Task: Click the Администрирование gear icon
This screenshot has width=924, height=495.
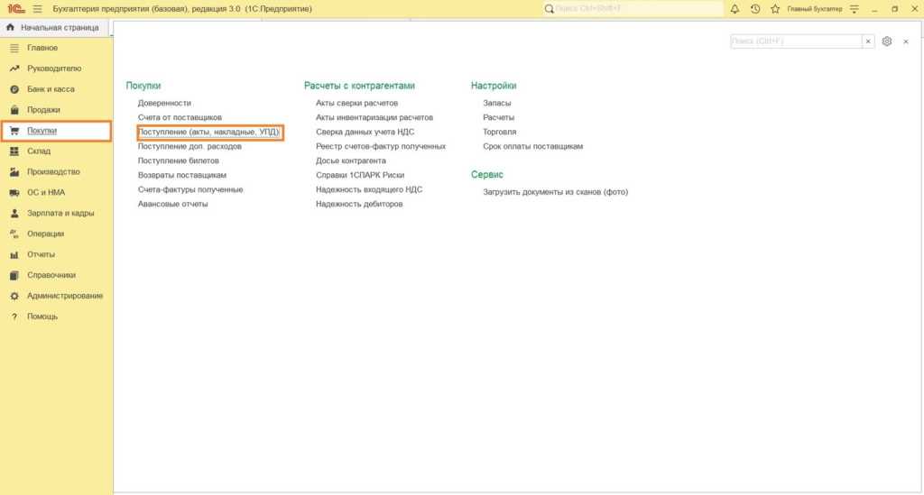Action: click(x=14, y=296)
